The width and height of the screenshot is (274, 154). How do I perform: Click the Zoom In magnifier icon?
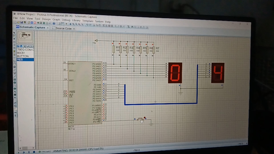(x=73, y=24)
